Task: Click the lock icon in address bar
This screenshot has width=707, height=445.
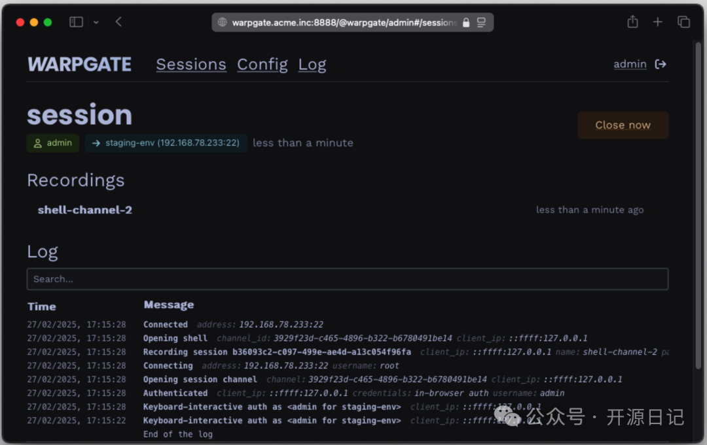Action: [466, 22]
